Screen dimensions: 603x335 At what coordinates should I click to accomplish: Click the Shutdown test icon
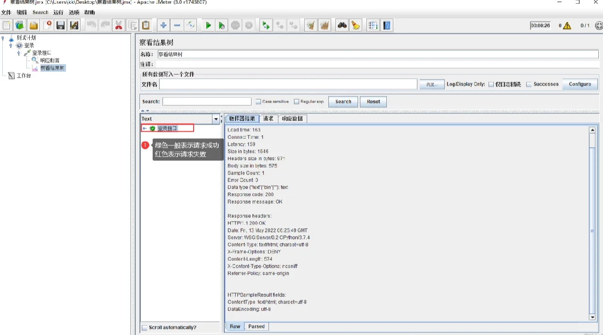(x=249, y=25)
